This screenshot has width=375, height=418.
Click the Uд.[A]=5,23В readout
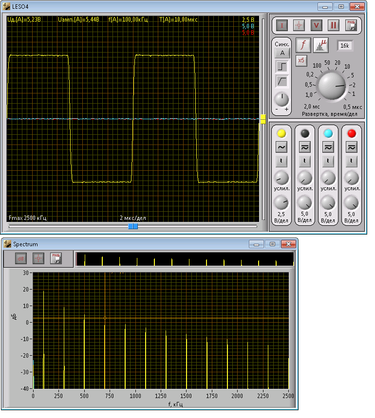(x=24, y=19)
